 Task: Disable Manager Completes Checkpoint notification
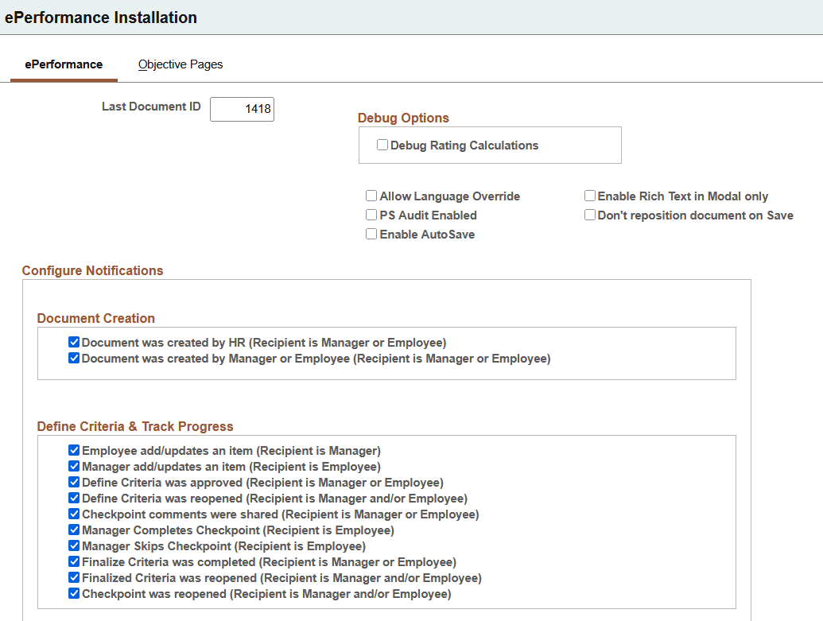[74, 530]
